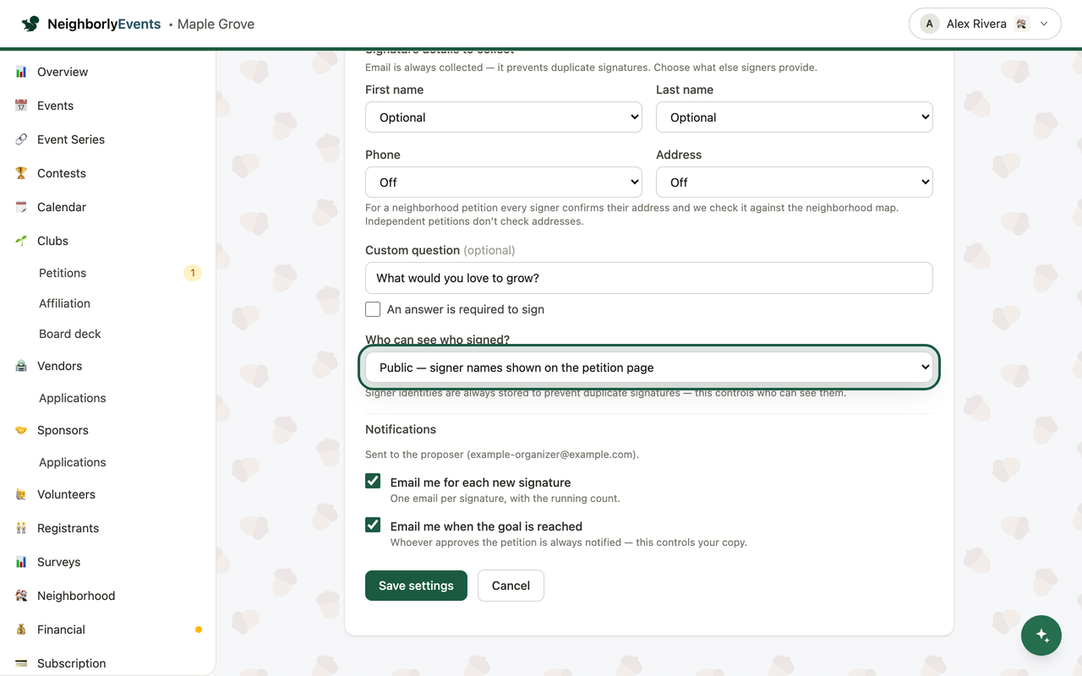Open the First name requirement dropdown
The image size is (1082, 676).
tap(504, 117)
